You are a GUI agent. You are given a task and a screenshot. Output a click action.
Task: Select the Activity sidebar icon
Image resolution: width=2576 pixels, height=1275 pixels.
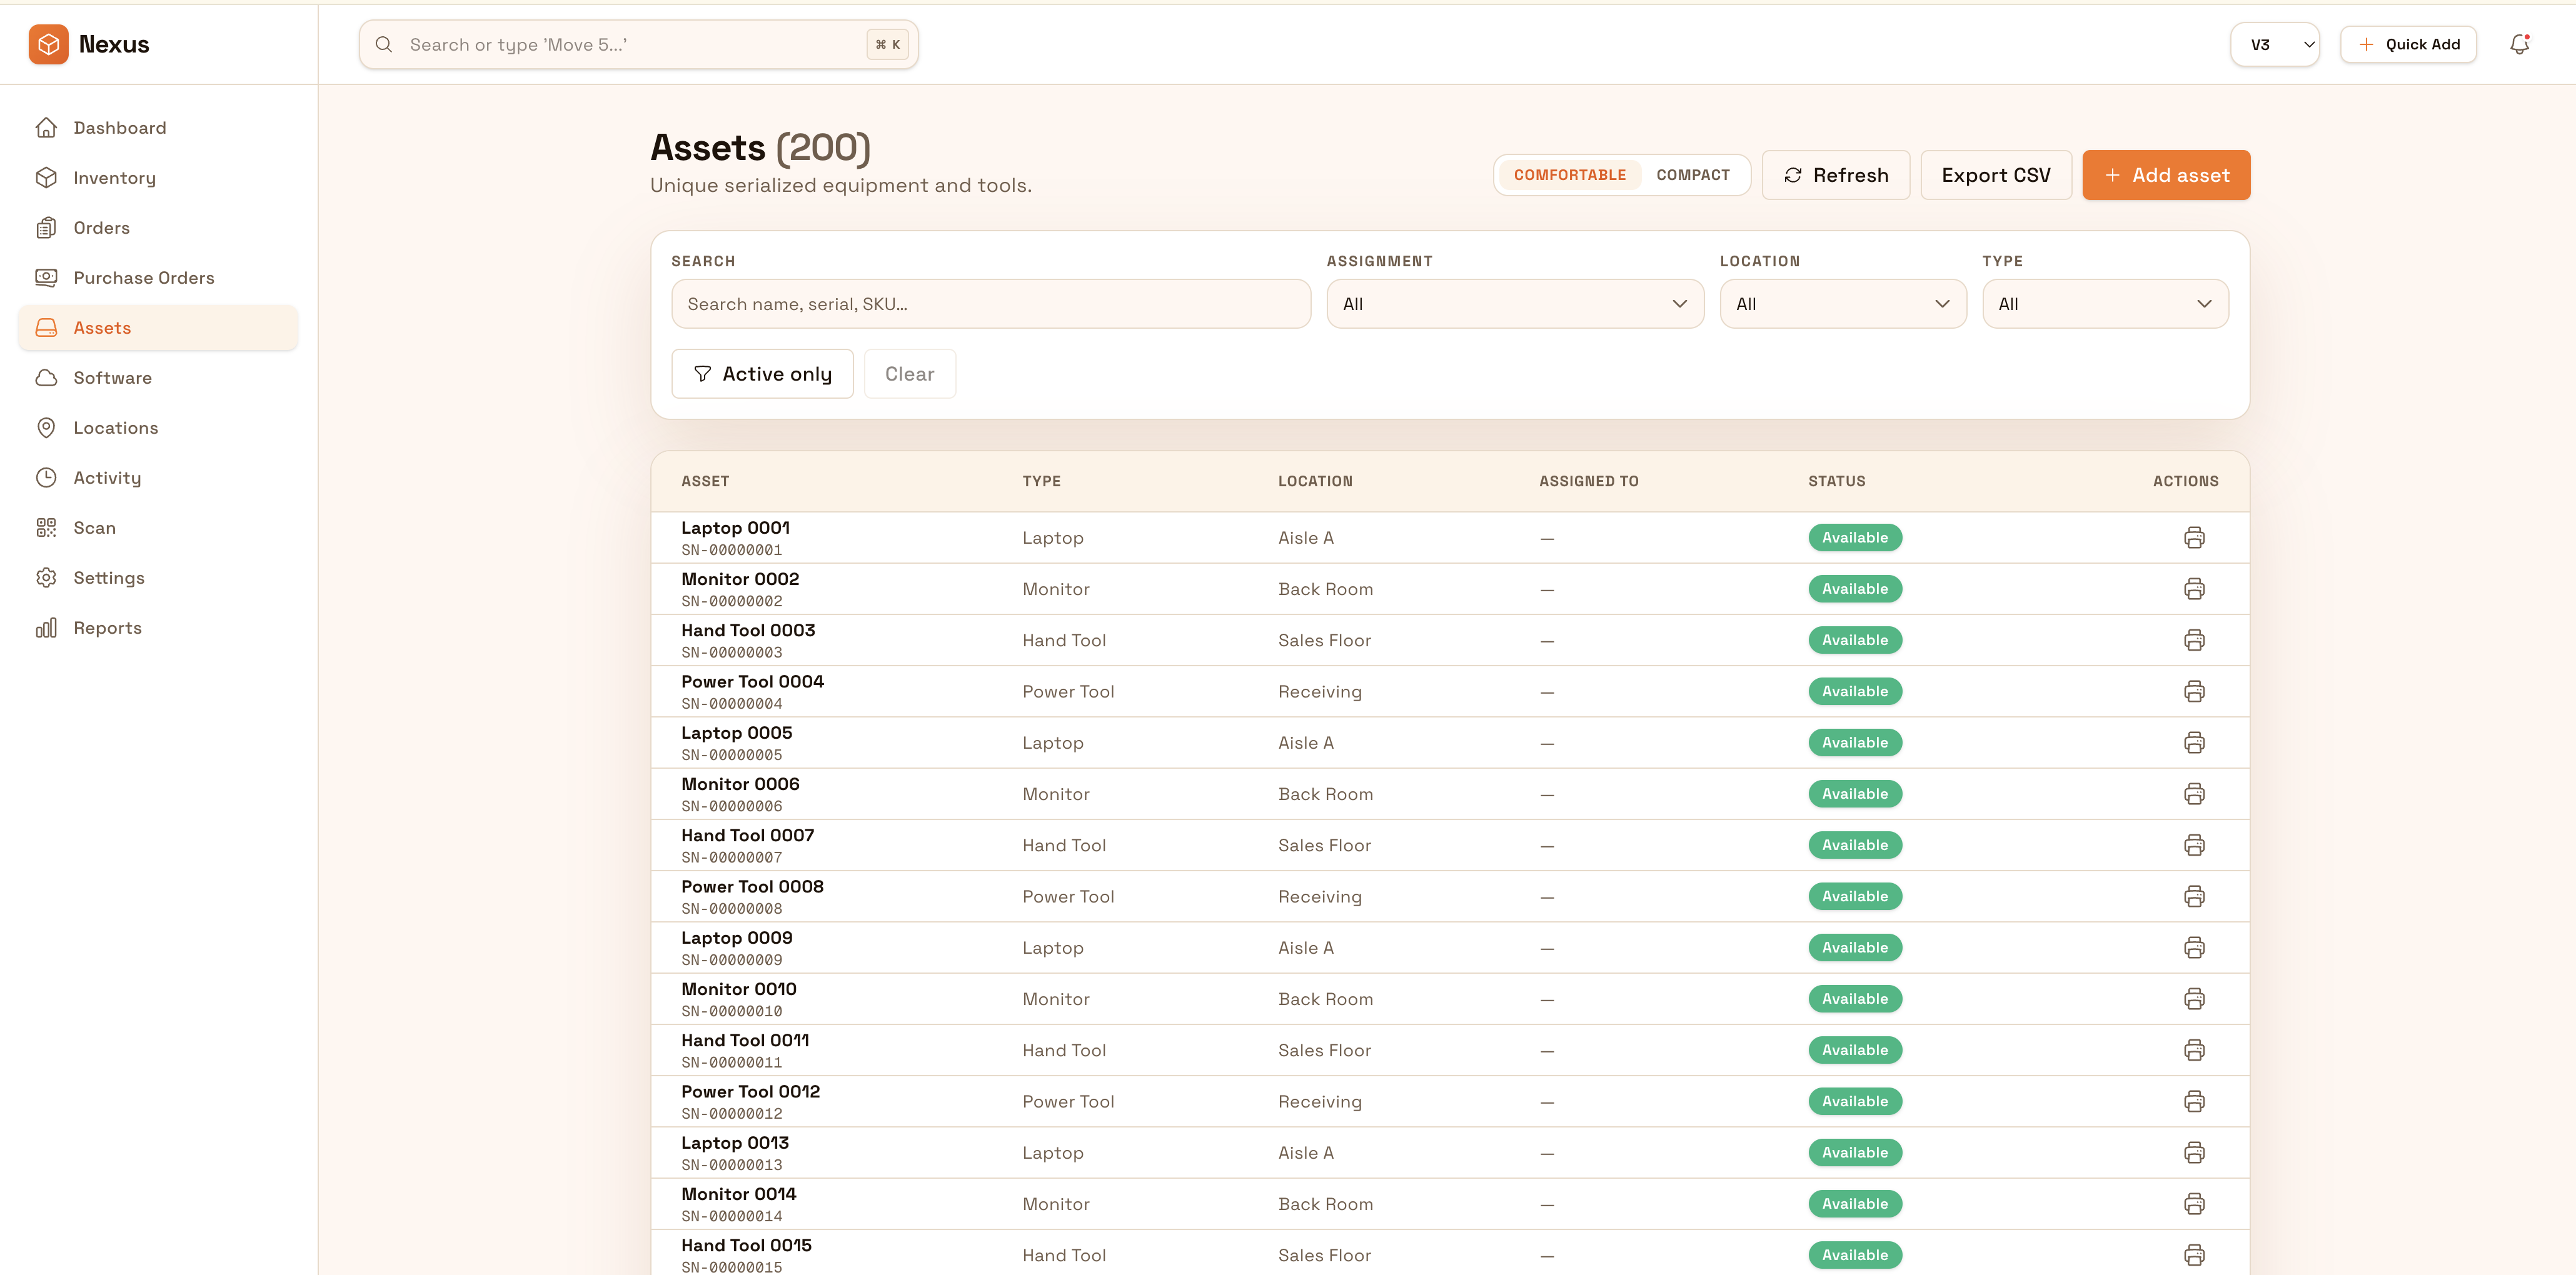pos(46,477)
